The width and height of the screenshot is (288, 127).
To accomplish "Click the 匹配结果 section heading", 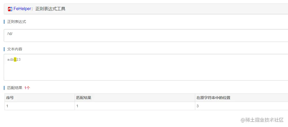I will point(15,88).
